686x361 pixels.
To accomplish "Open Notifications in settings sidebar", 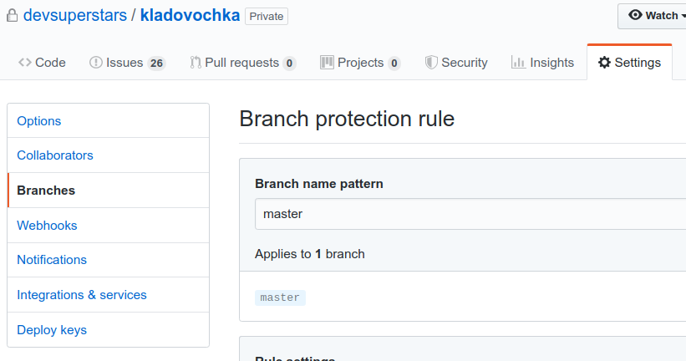I will tap(108, 260).
